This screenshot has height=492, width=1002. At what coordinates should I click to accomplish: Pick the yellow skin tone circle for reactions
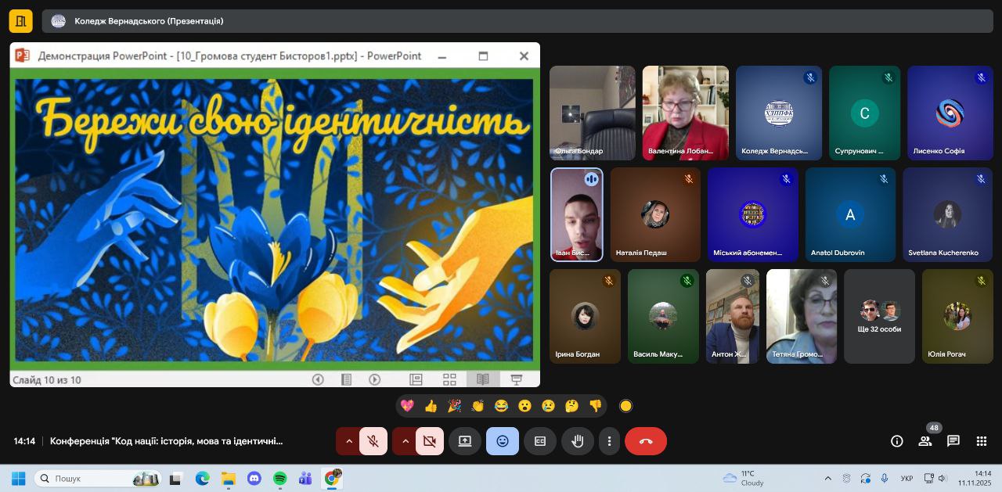625,406
